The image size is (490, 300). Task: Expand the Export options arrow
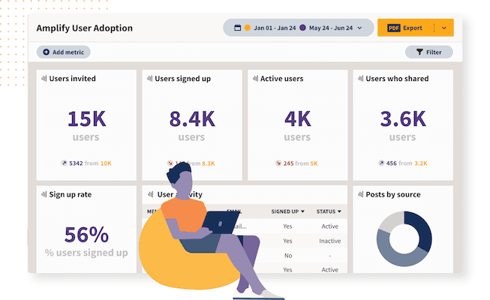(443, 28)
